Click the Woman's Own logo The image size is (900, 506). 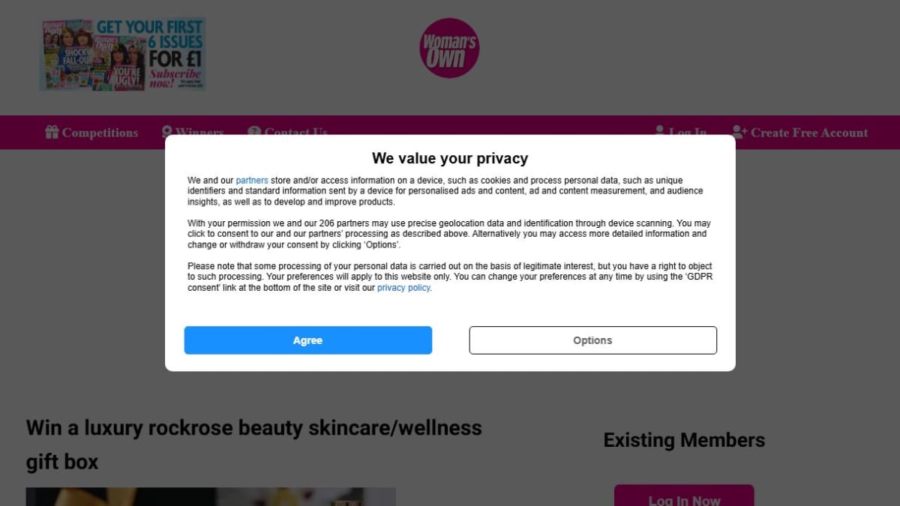click(449, 49)
